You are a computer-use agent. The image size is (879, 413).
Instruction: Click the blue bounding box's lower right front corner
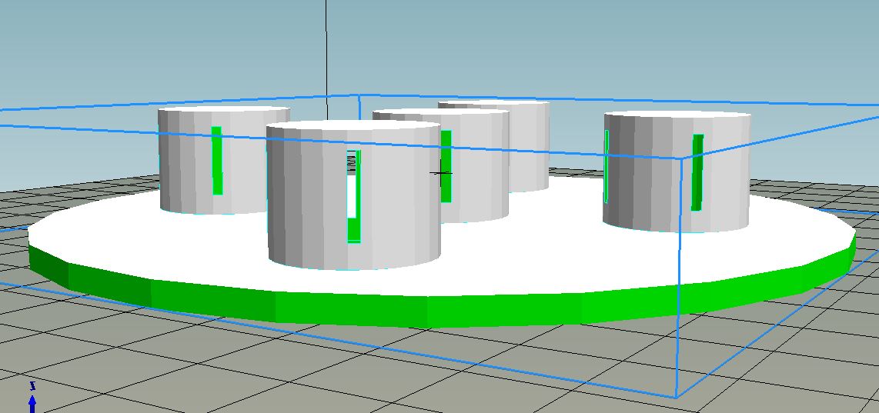pos(677,398)
